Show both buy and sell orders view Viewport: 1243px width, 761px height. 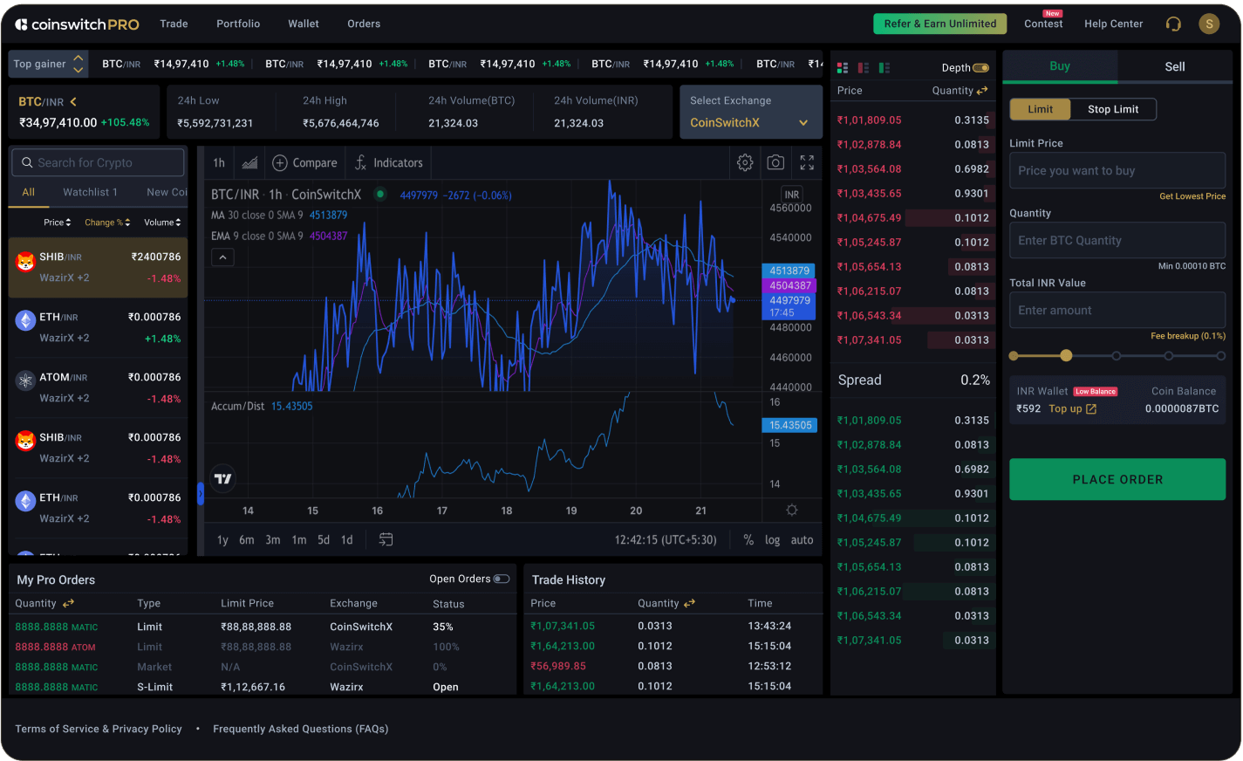(843, 68)
